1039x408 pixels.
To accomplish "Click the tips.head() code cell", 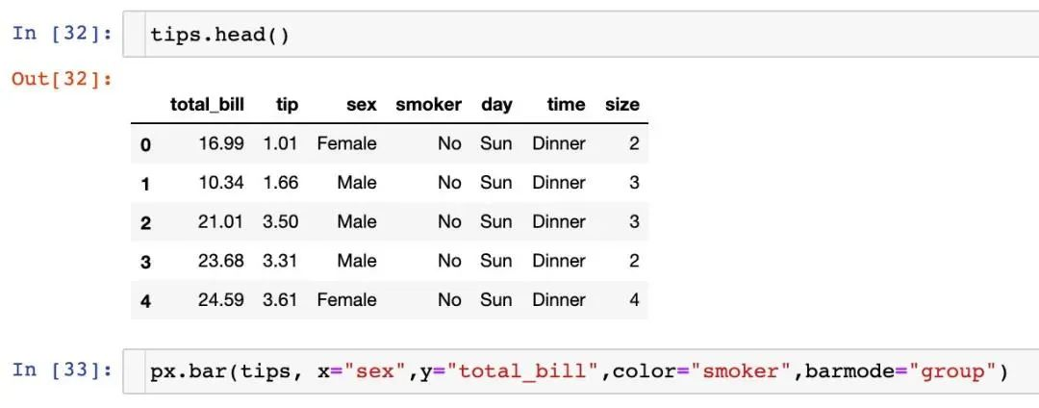I will pyautogui.click(x=581, y=34).
